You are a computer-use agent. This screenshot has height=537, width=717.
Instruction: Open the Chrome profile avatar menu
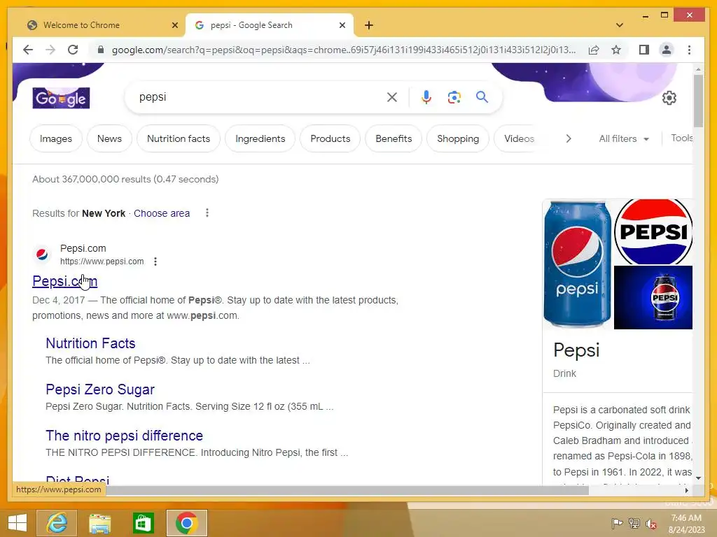(x=667, y=50)
